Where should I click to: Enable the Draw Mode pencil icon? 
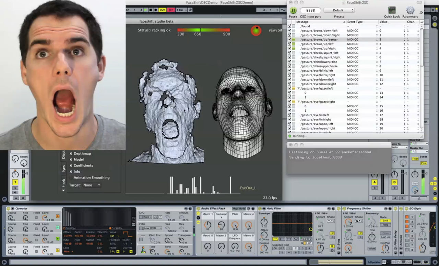pyautogui.click(x=190, y=10)
